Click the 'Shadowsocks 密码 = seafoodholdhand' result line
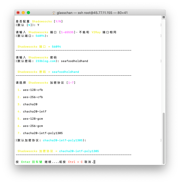The image size is (180, 184). (48, 72)
